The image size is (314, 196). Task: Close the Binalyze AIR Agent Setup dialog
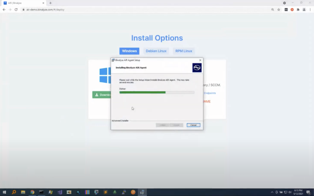[200, 60]
